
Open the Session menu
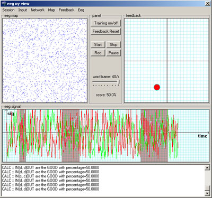[8, 10]
